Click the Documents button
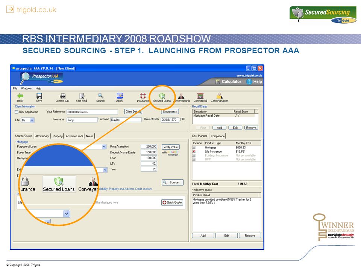 tap(170, 112)
